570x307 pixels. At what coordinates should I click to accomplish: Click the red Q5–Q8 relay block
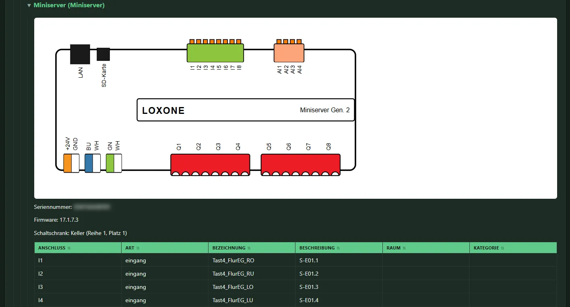coord(301,165)
